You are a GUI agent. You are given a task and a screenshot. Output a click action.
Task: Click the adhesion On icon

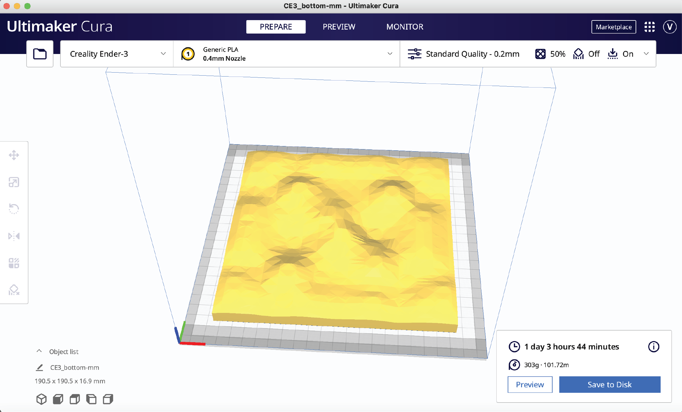click(x=613, y=54)
